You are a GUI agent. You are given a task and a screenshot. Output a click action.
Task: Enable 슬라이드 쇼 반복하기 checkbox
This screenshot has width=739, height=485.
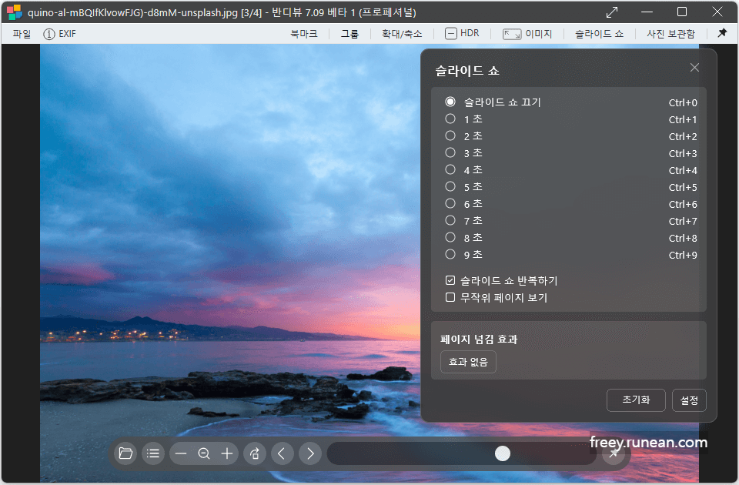[450, 280]
